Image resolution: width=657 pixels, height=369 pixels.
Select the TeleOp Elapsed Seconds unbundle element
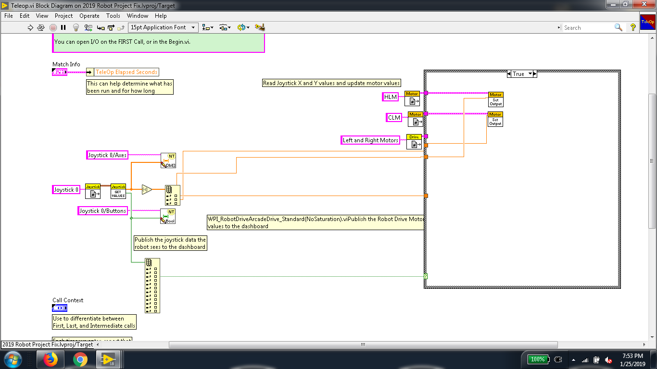click(123, 72)
